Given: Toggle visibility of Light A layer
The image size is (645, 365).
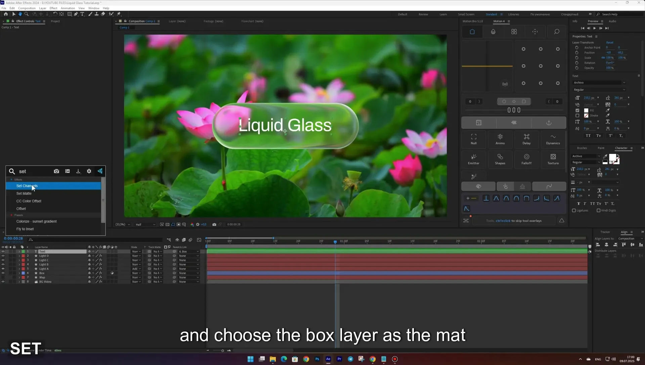Looking at the screenshot, I should tap(3, 269).
